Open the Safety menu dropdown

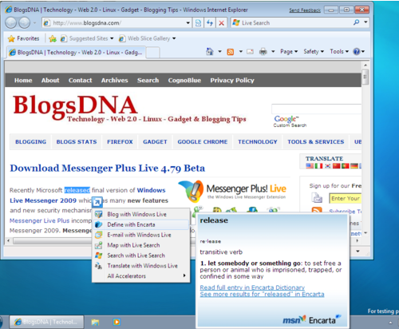pyautogui.click(x=314, y=51)
